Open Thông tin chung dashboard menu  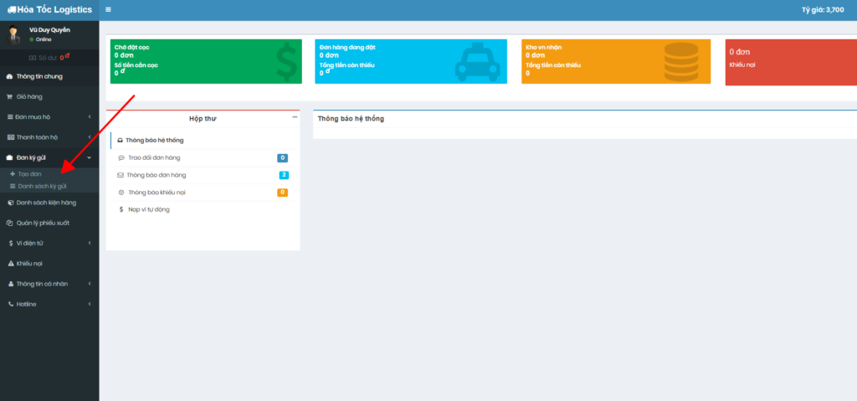click(x=49, y=76)
